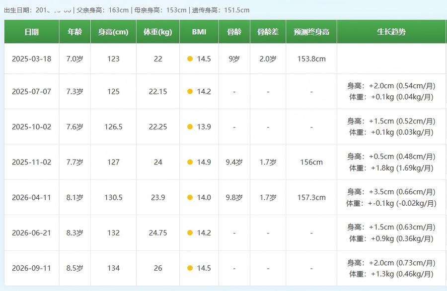The image size is (447, 291).
Task: Click the 年龄 column header
Action: [x=74, y=32]
